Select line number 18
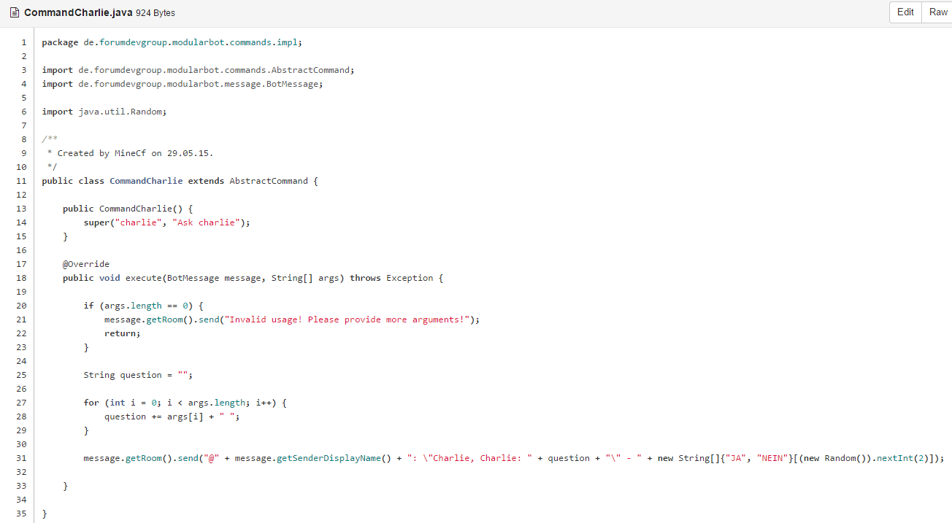 click(22, 278)
